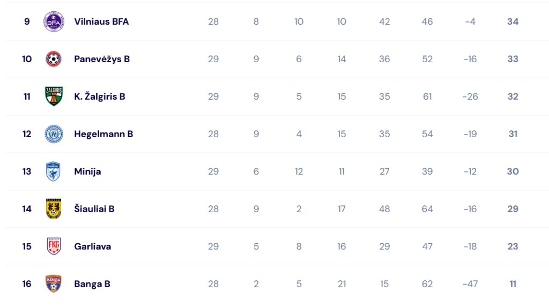The image size is (549, 306).
Task: Select the K. Žalgiris B team name
Action: coord(100,96)
